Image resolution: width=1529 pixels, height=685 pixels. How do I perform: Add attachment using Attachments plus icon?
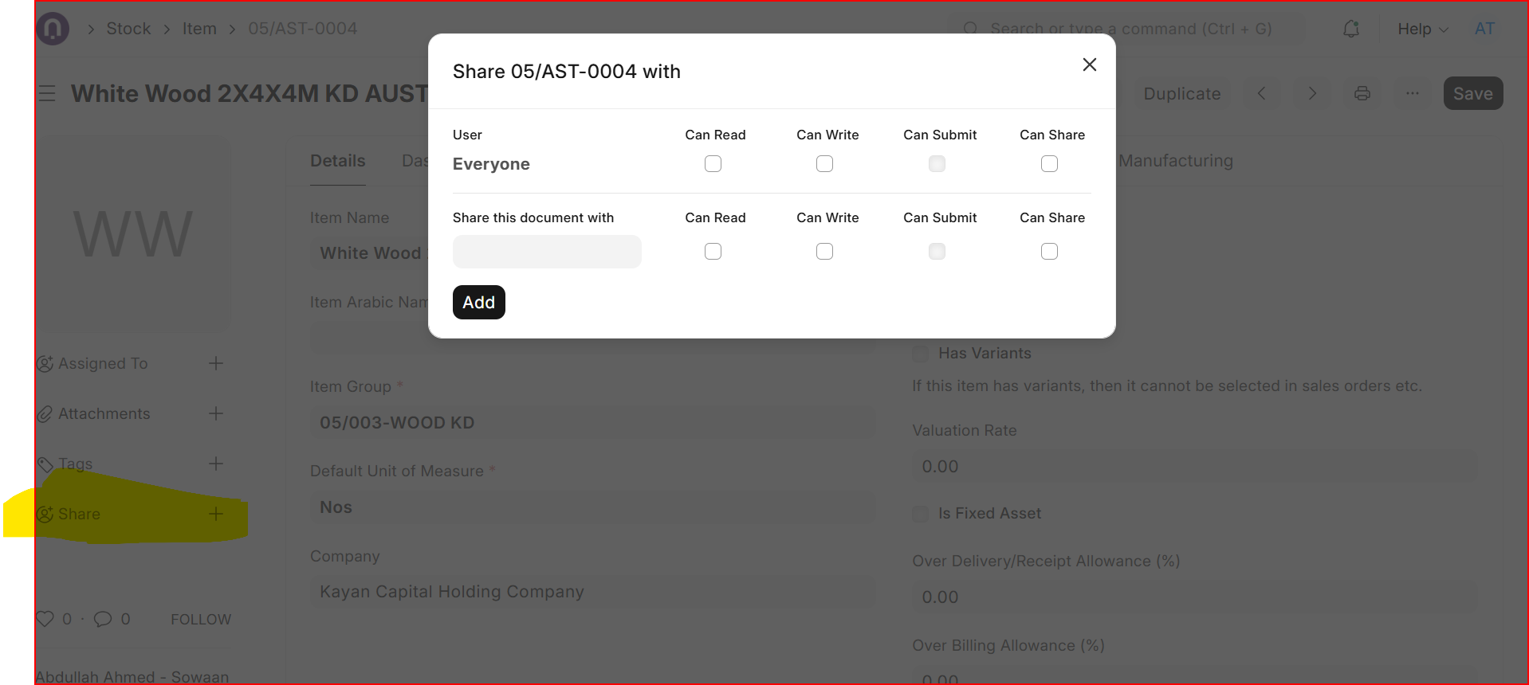(x=215, y=413)
